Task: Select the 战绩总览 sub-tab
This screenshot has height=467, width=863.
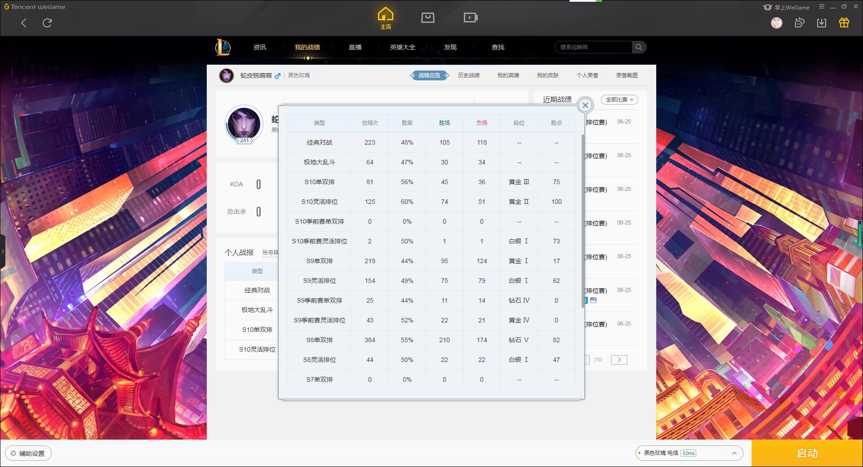Action: coord(429,75)
